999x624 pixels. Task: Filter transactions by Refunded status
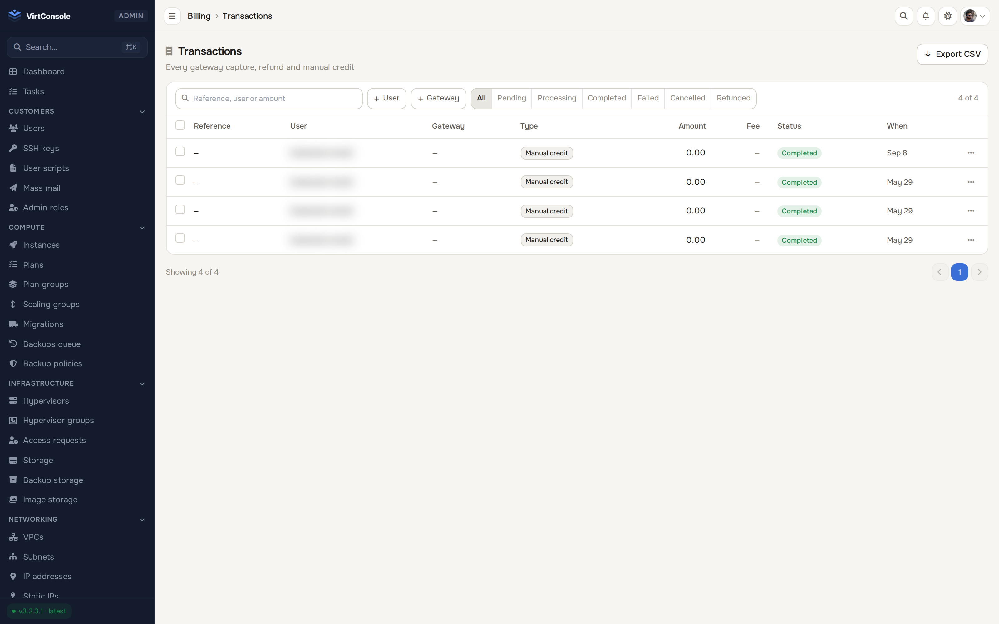pyautogui.click(x=733, y=98)
